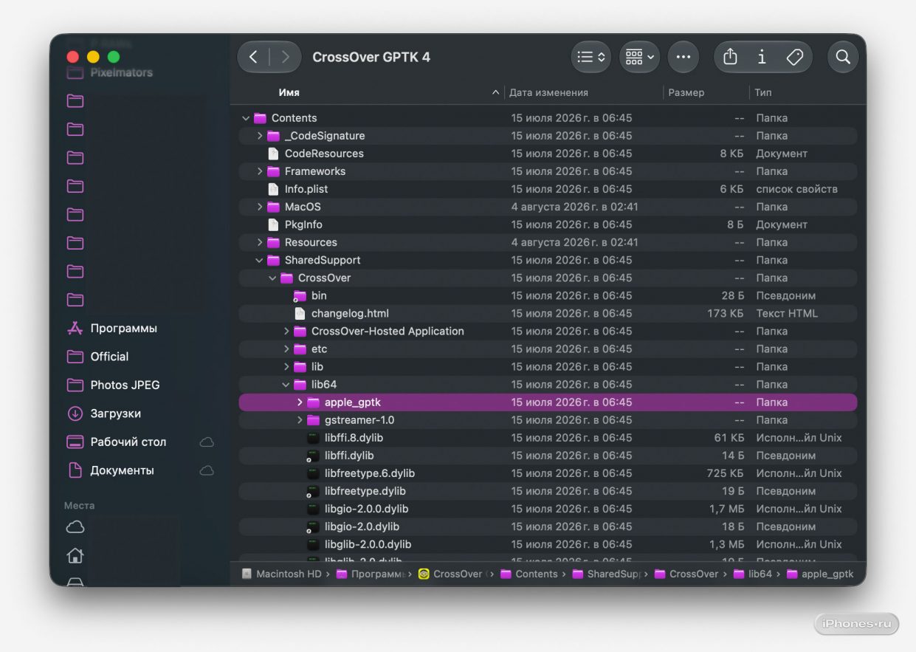Viewport: 916px width, 652px height.
Task: Expand the Resources folder
Action: pos(260,242)
